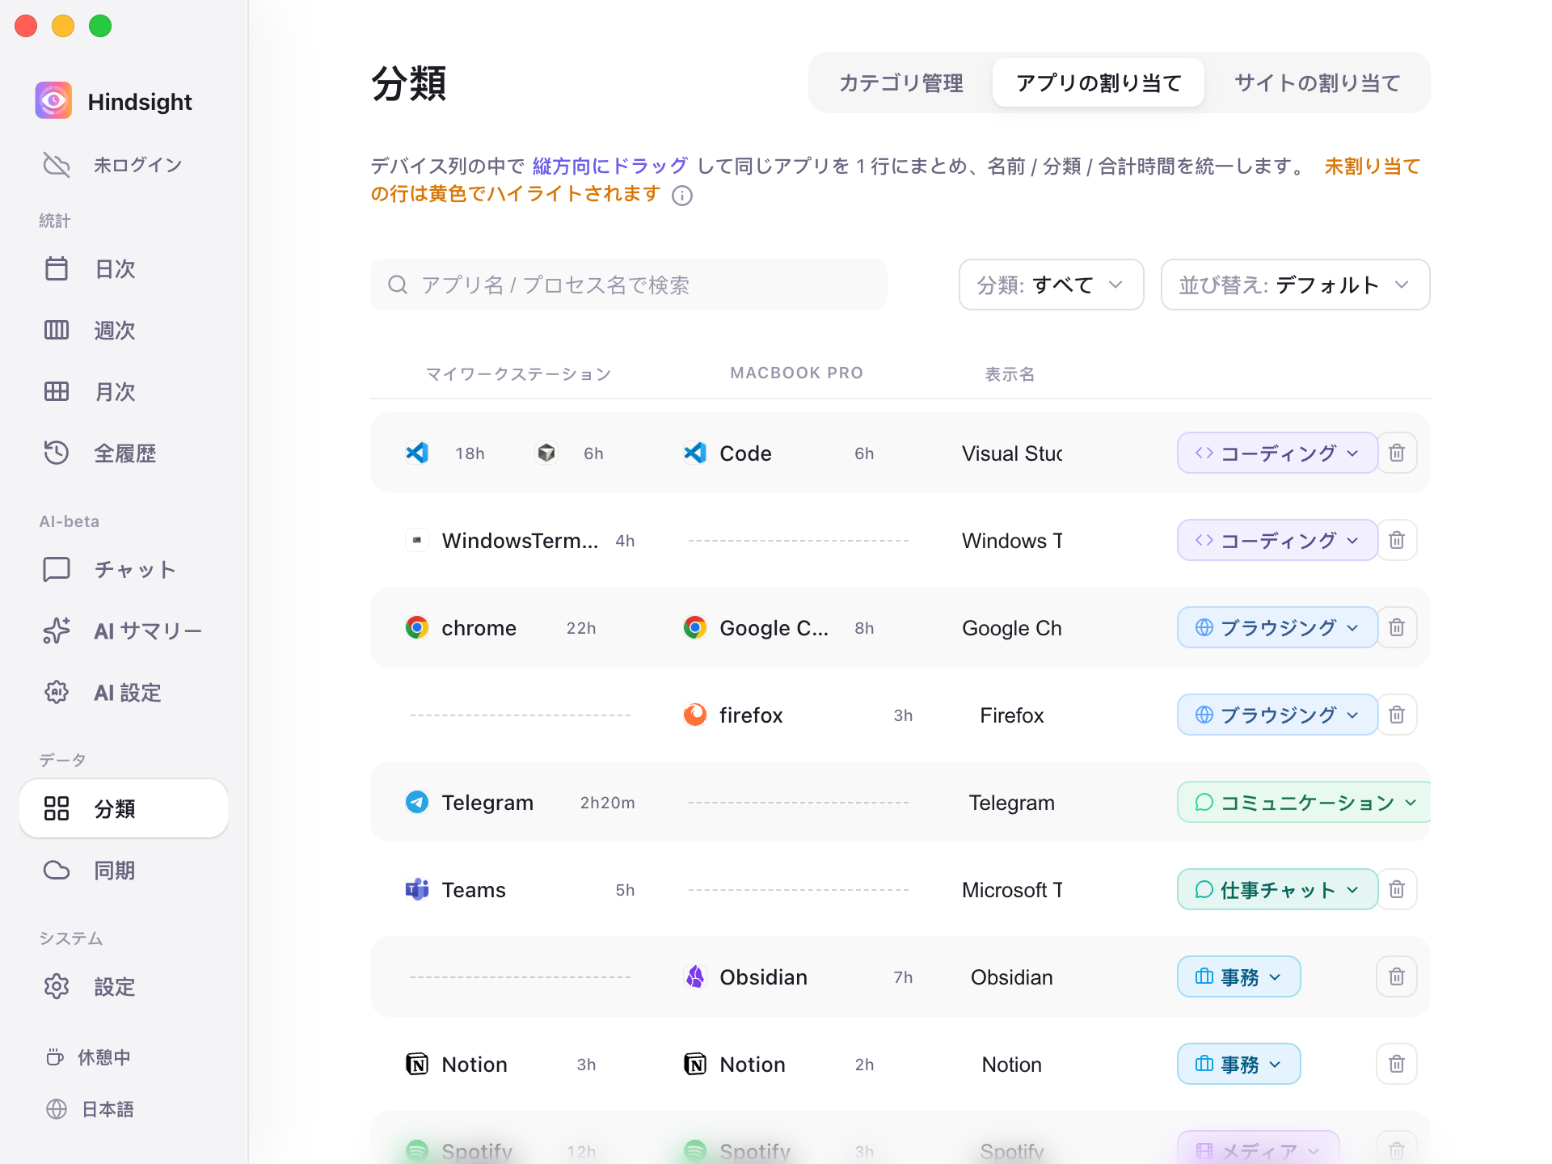Delete the Visual Studio Code row via trash icon
1552x1164 pixels.
point(1396,453)
